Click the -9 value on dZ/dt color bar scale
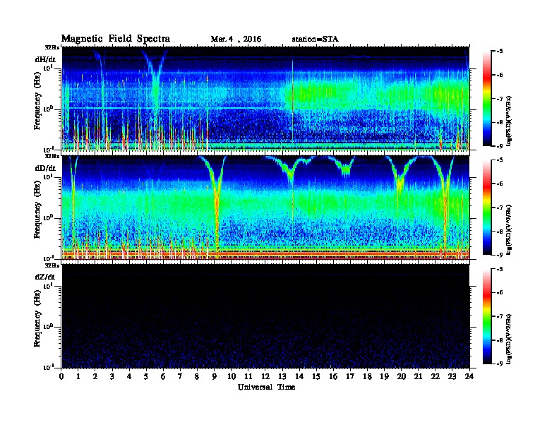The image size is (559, 432). coord(500,364)
